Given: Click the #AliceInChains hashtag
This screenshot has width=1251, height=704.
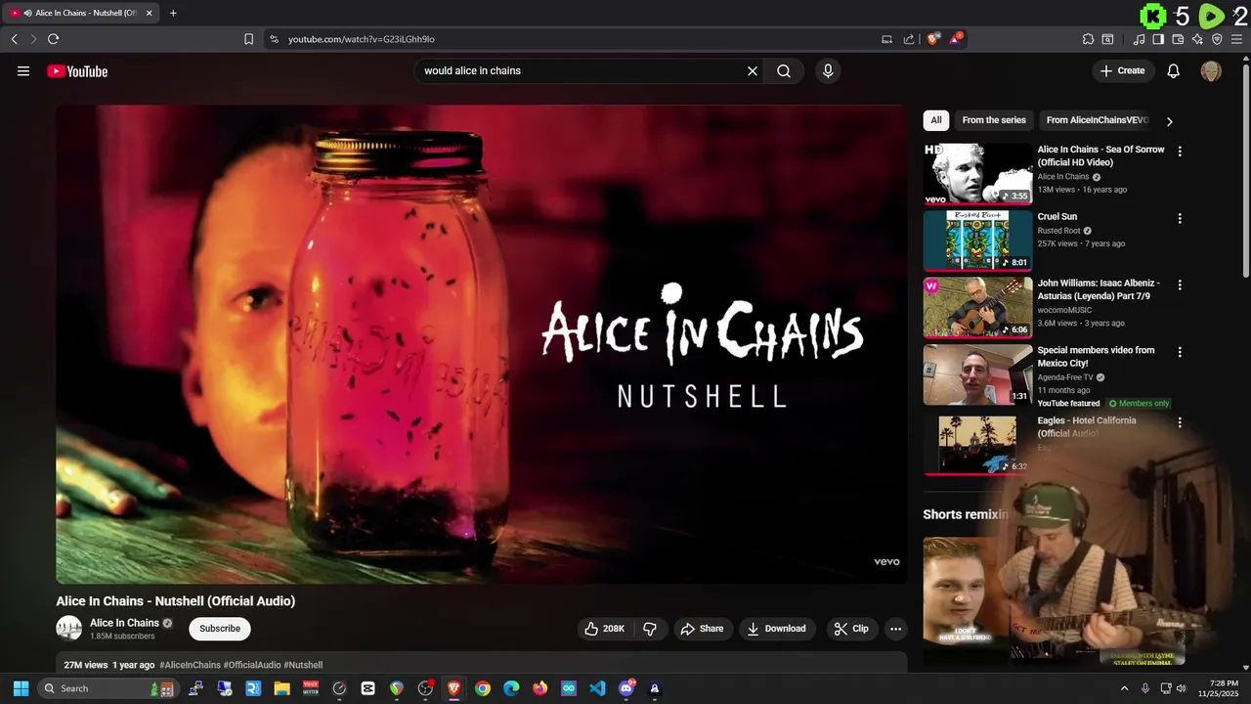Looking at the screenshot, I should [190, 665].
